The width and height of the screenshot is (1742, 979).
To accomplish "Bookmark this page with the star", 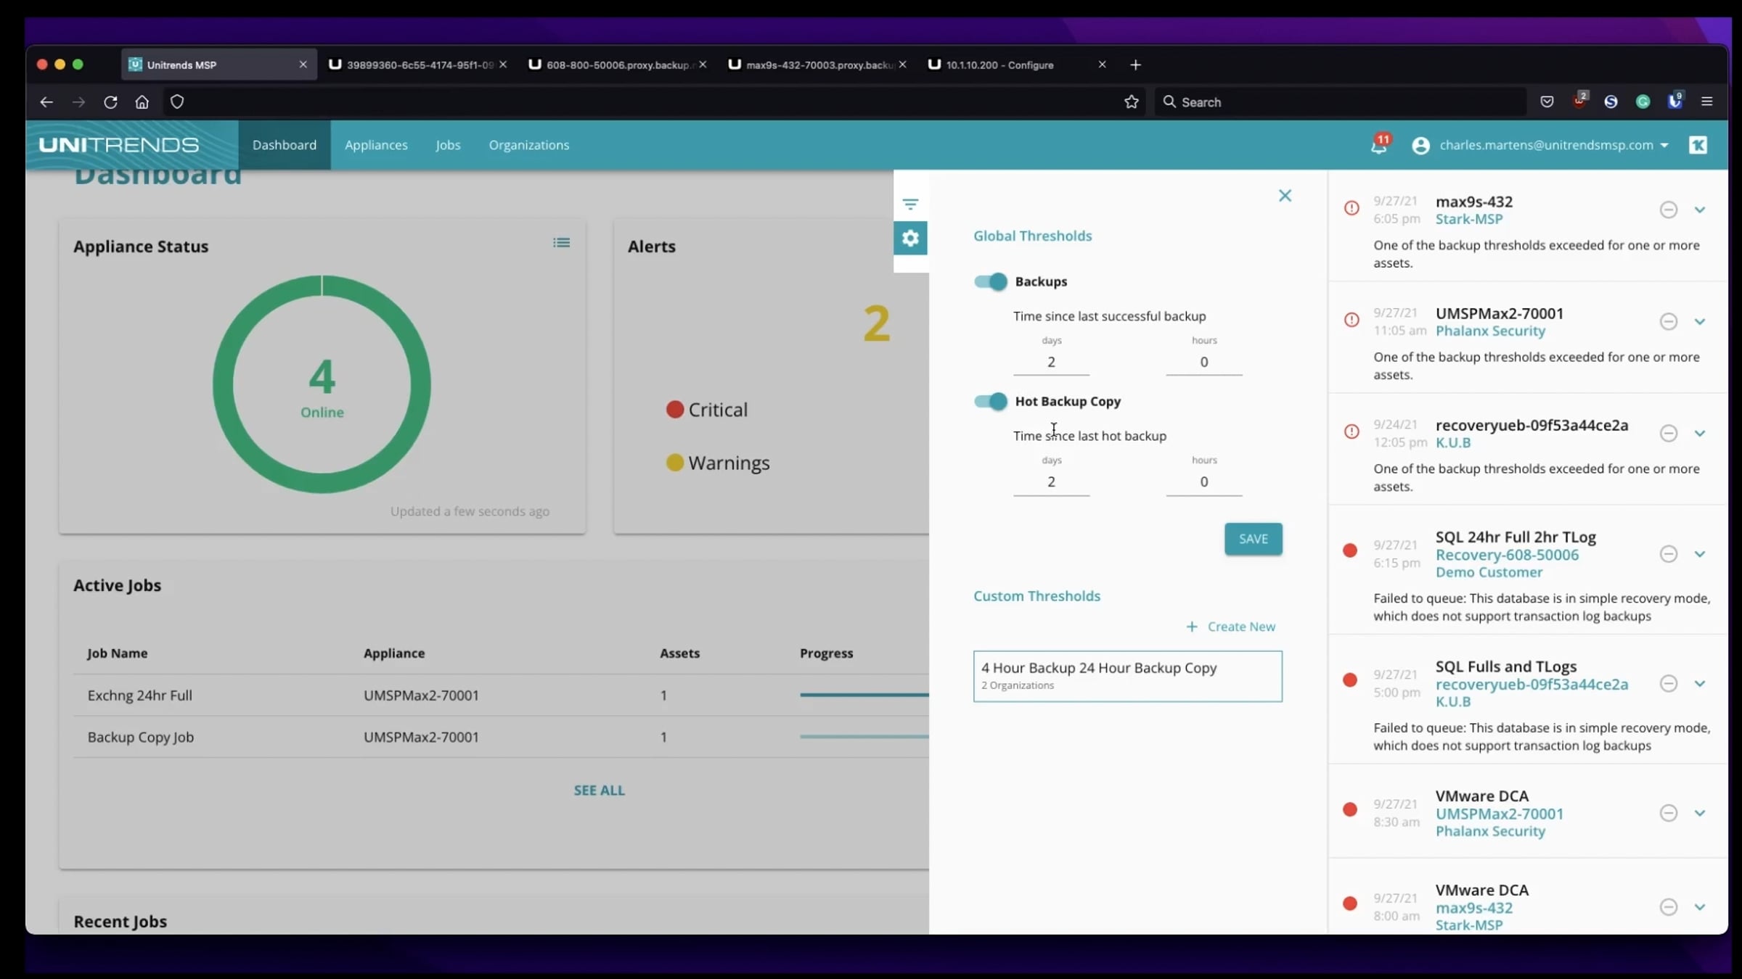I will (1131, 102).
